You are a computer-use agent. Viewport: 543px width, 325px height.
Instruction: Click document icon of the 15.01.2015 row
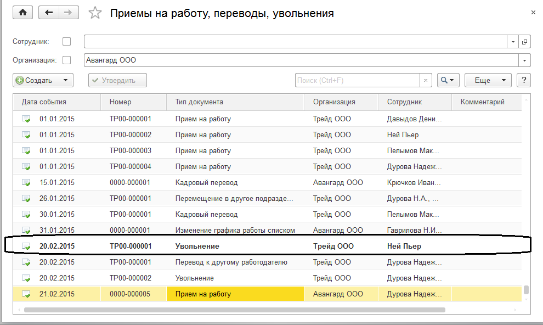pos(26,183)
